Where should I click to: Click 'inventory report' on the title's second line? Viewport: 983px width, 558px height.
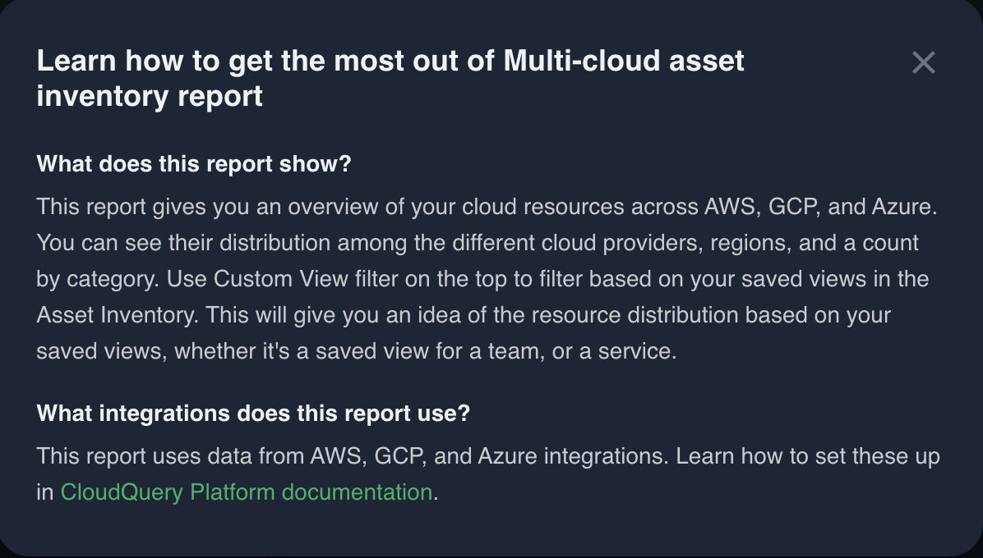tap(150, 97)
